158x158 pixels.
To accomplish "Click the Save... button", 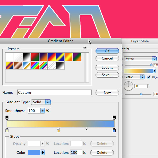I will pos(107,75).
